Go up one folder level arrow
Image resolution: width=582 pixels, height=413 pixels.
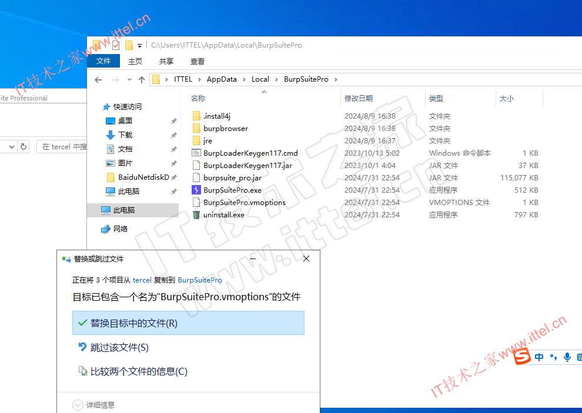coord(142,79)
